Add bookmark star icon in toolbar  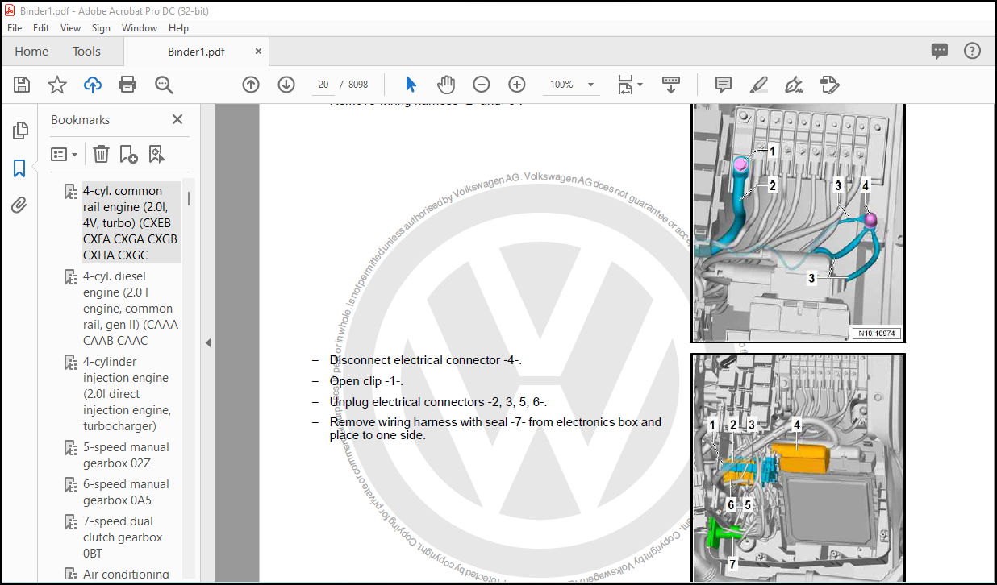point(57,85)
